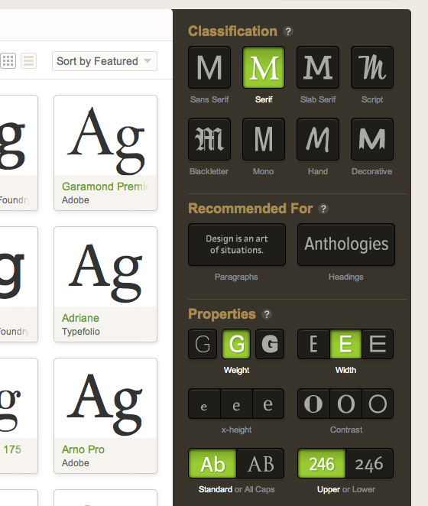
Task: Choose the Slab Serif classification tile
Action: pyautogui.click(x=318, y=67)
